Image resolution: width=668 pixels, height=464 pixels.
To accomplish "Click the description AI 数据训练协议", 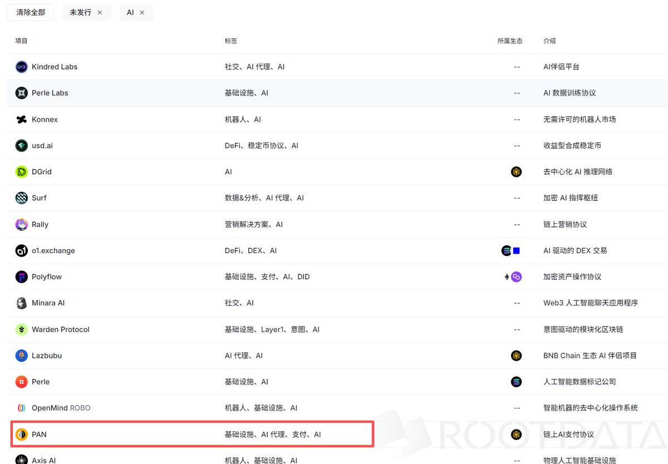I will pyautogui.click(x=569, y=93).
